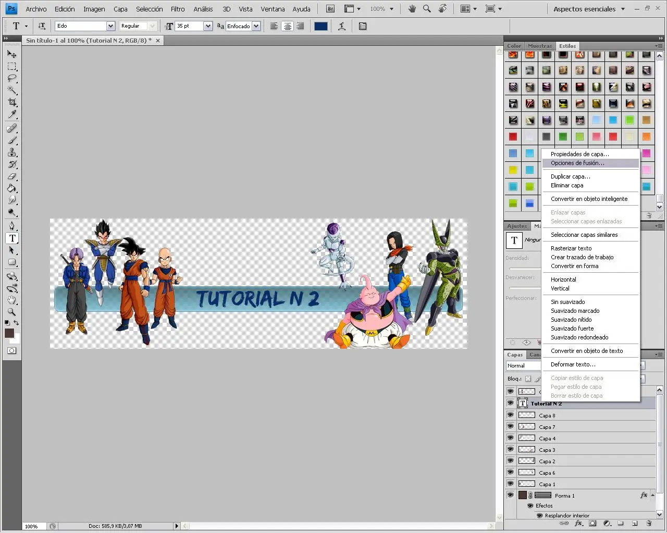
Task: Open the font family dropdown showing Edo
Action: click(x=110, y=26)
